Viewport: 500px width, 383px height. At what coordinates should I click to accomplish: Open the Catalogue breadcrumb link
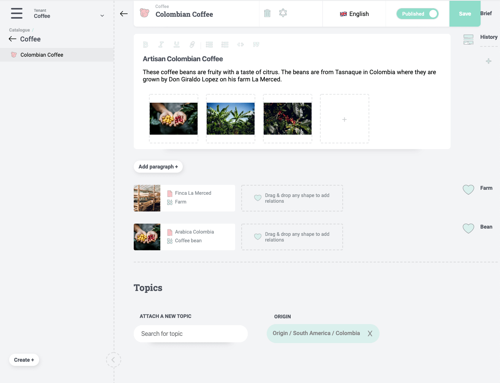pos(19,30)
